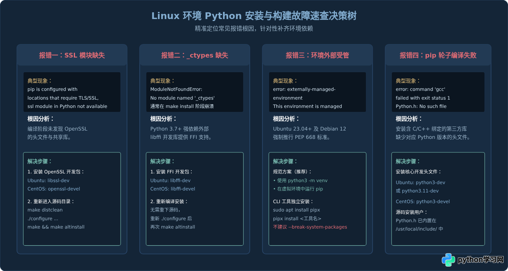The height and width of the screenshot is (271, 508).
Task: Click "典型现象：" in the SSL card
Action: click(x=40, y=81)
